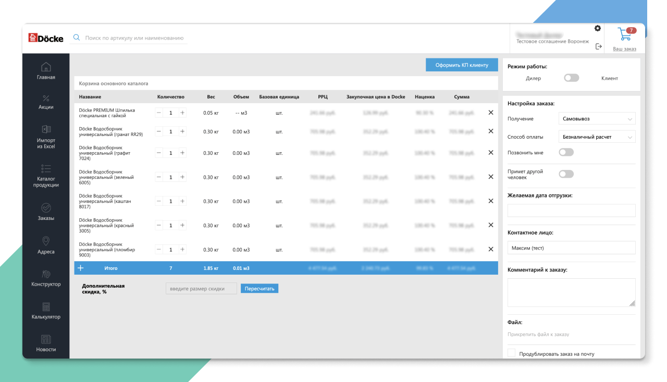
Task: Decrease quantity of Водосборник пломбир 9003
Action: pyautogui.click(x=159, y=250)
